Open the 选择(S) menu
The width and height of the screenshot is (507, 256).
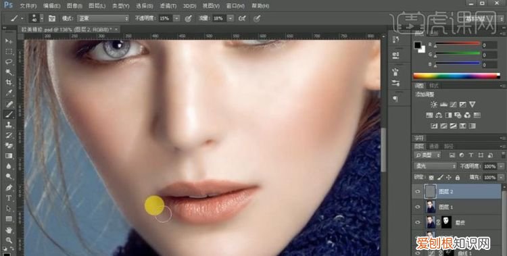click(144, 6)
